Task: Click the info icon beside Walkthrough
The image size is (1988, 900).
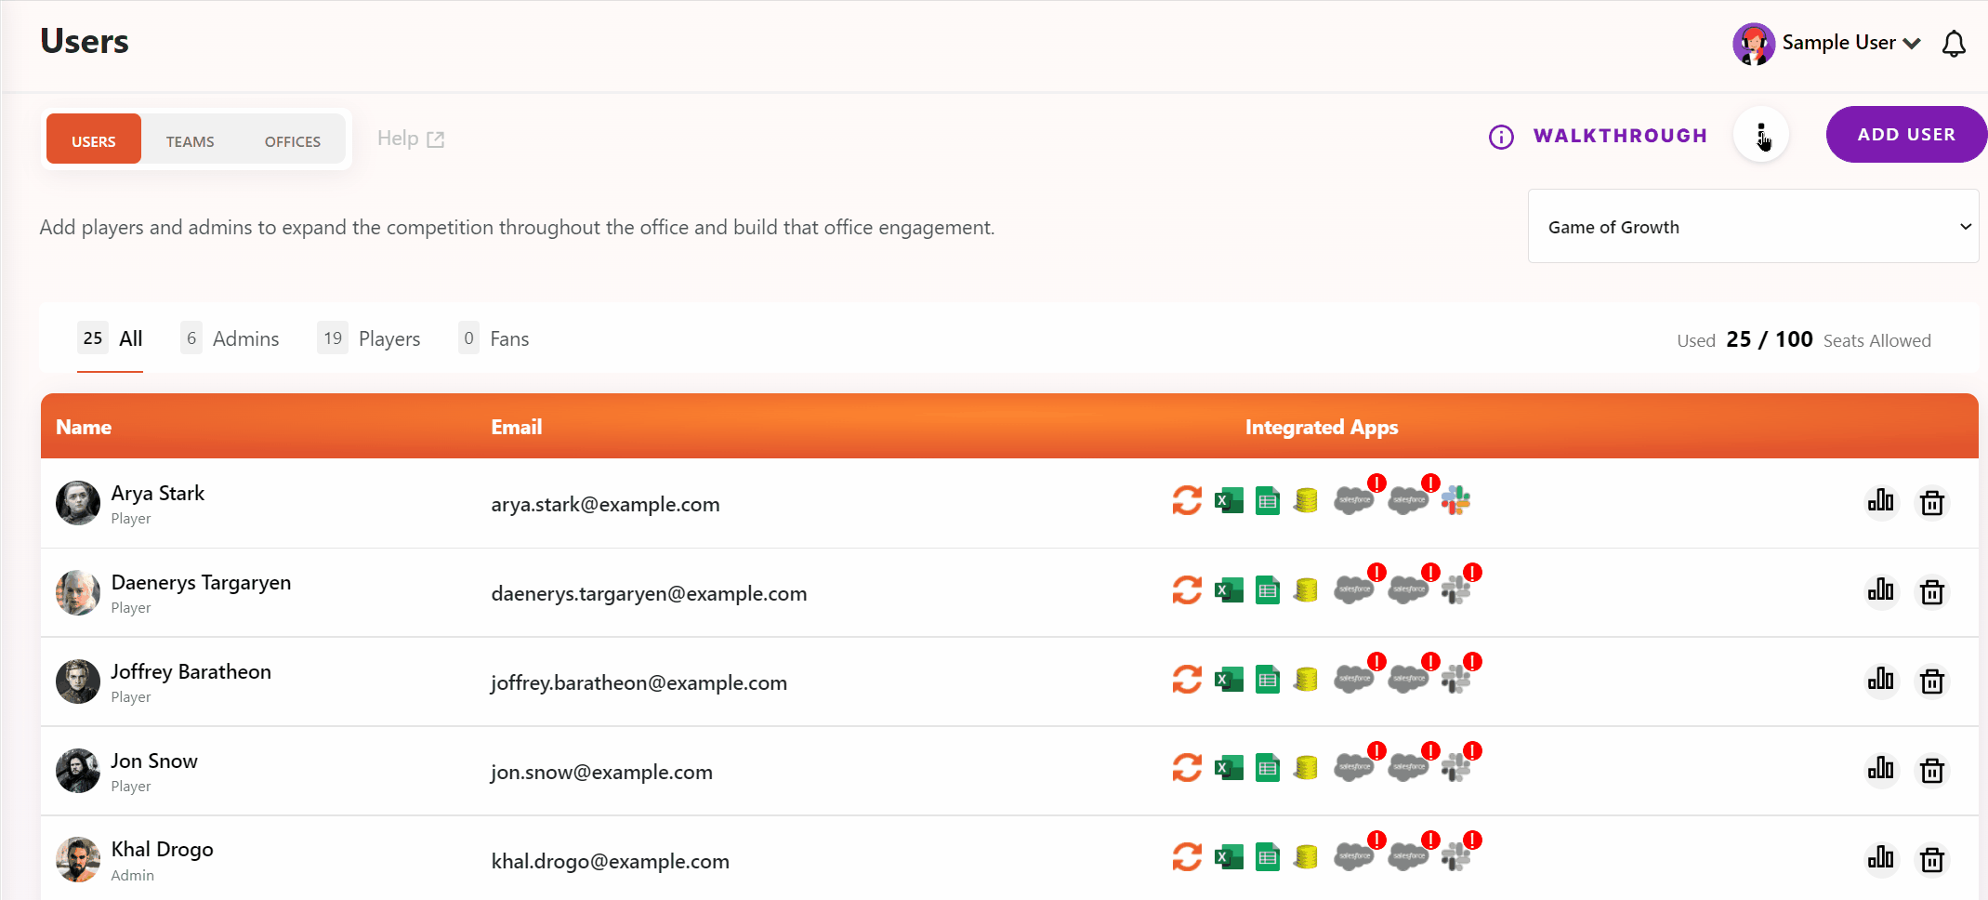Action: (1502, 137)
